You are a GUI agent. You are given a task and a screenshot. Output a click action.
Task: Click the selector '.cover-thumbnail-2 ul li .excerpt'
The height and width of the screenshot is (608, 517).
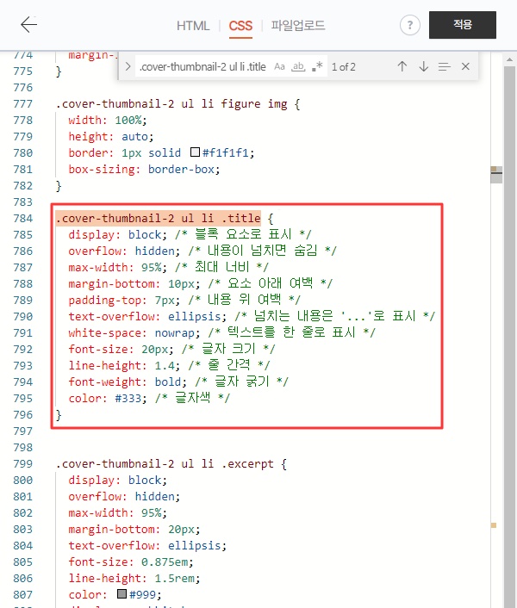tap(165, 464)
